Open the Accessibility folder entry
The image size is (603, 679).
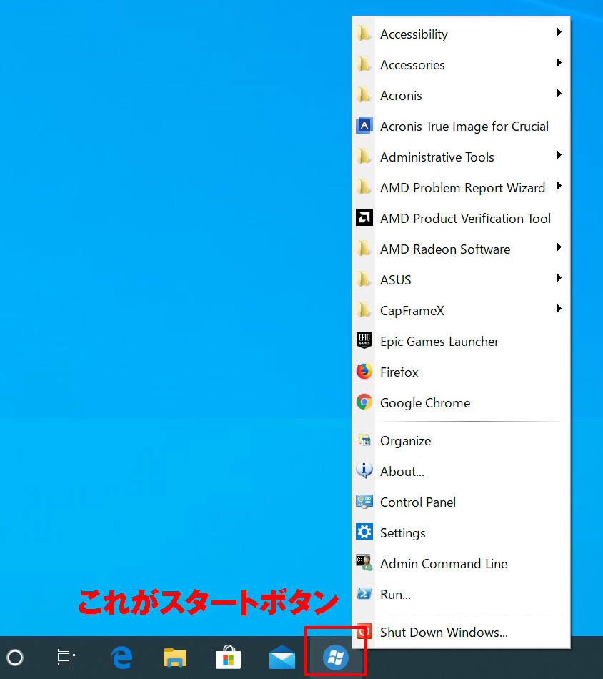(x=461, y=34)
